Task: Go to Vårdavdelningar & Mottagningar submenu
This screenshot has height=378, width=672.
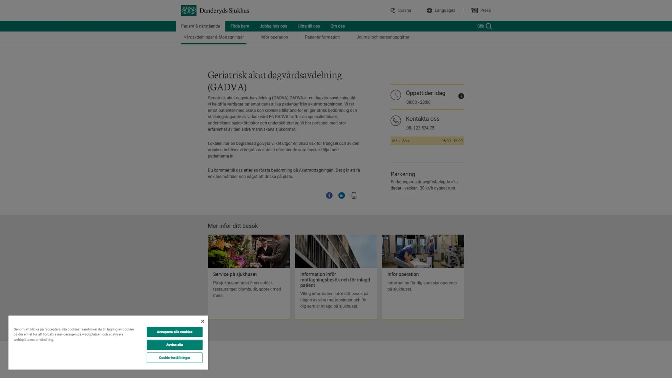Action: 214,37
